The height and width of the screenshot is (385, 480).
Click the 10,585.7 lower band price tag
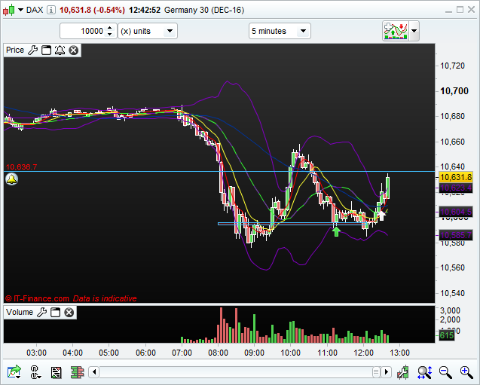click(x=456, y=235)
